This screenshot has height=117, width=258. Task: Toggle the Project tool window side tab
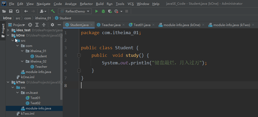click(3, 30)
